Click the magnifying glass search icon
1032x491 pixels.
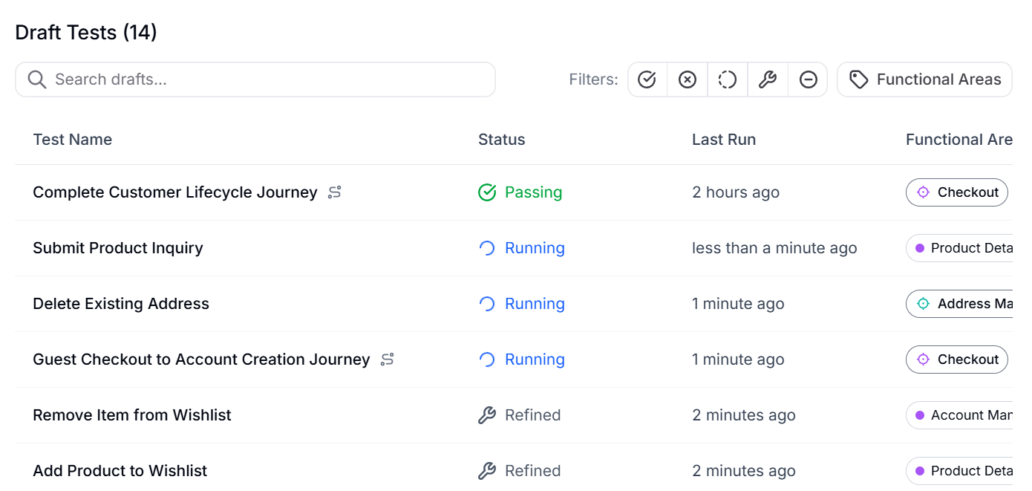point(37,79)
